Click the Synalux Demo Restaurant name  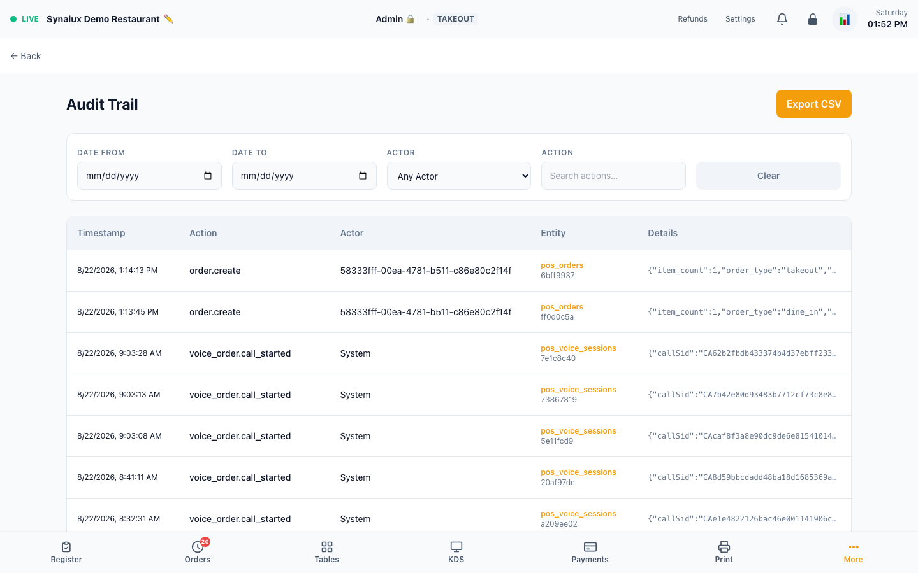103,19
